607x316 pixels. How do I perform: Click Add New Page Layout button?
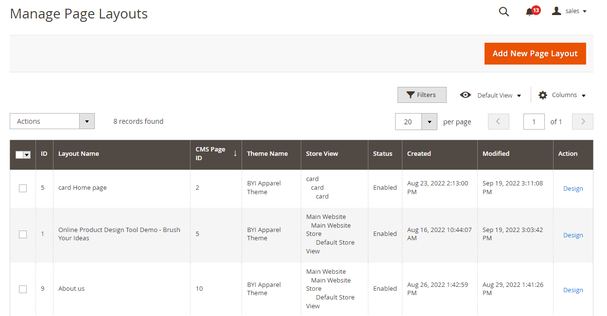pyautogui.click(x=535, y=53)
